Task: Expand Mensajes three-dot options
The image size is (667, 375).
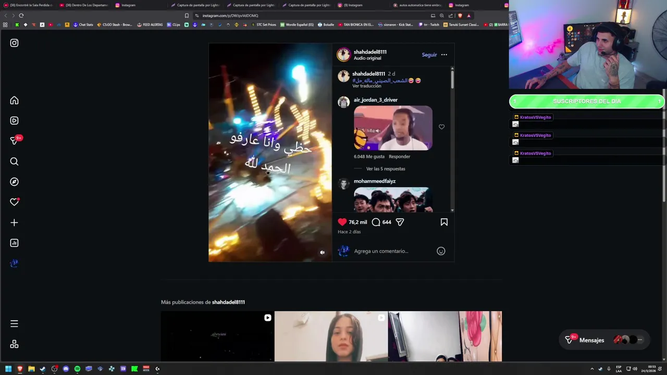Action: (640, 340)
